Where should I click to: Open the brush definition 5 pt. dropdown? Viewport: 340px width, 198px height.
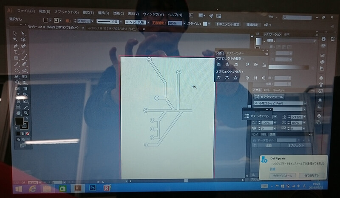point(148,23)
